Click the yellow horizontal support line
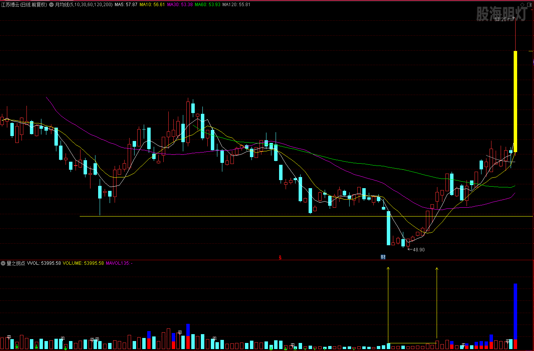Image resolution: width=534 pixels, height=351 pixels. coord(230,217)
